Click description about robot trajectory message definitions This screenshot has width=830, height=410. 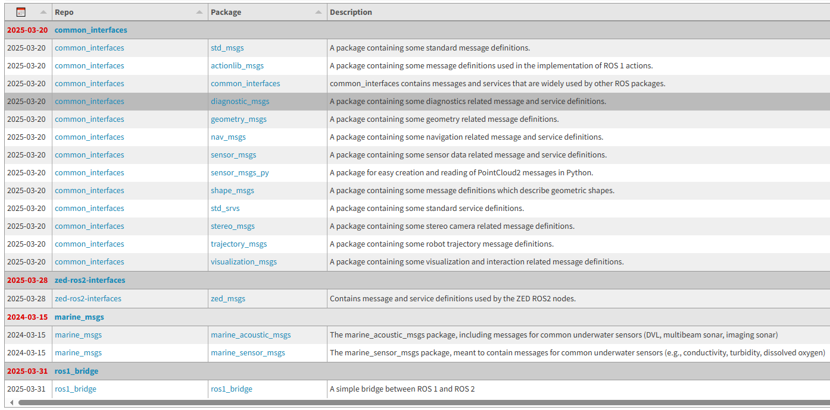coord(442,244)
